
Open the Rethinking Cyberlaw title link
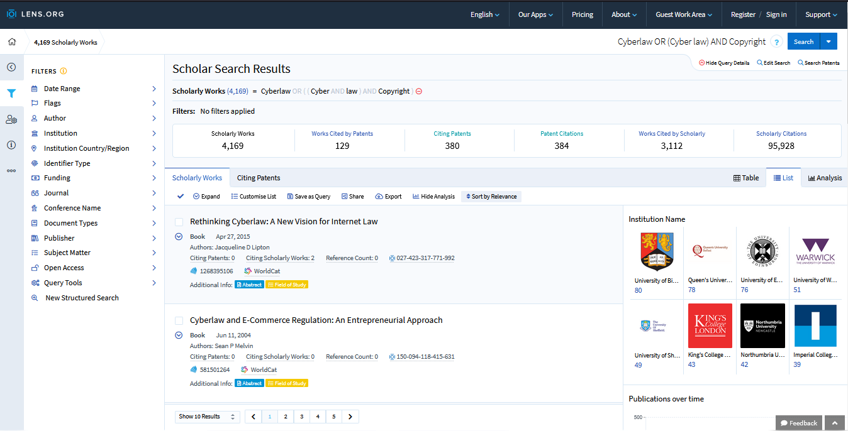[x=284, y=222]
